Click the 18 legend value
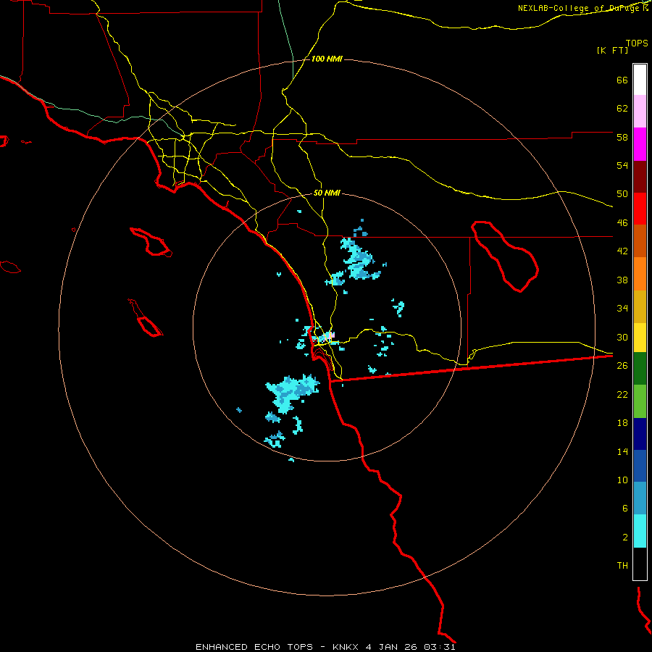This screenshot has width=652, height=652. click(x=622, y=423)
